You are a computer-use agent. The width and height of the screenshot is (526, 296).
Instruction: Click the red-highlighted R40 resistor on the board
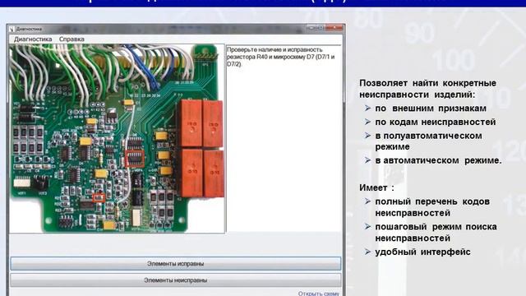(x=99, y=198)
